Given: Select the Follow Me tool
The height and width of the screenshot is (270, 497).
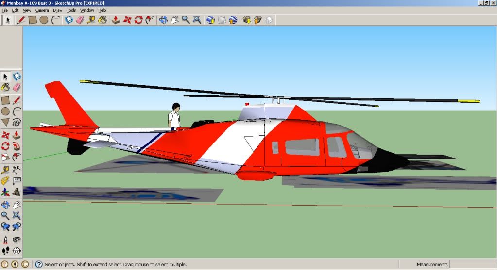Looking at the screenshot, I should (17, 146).
